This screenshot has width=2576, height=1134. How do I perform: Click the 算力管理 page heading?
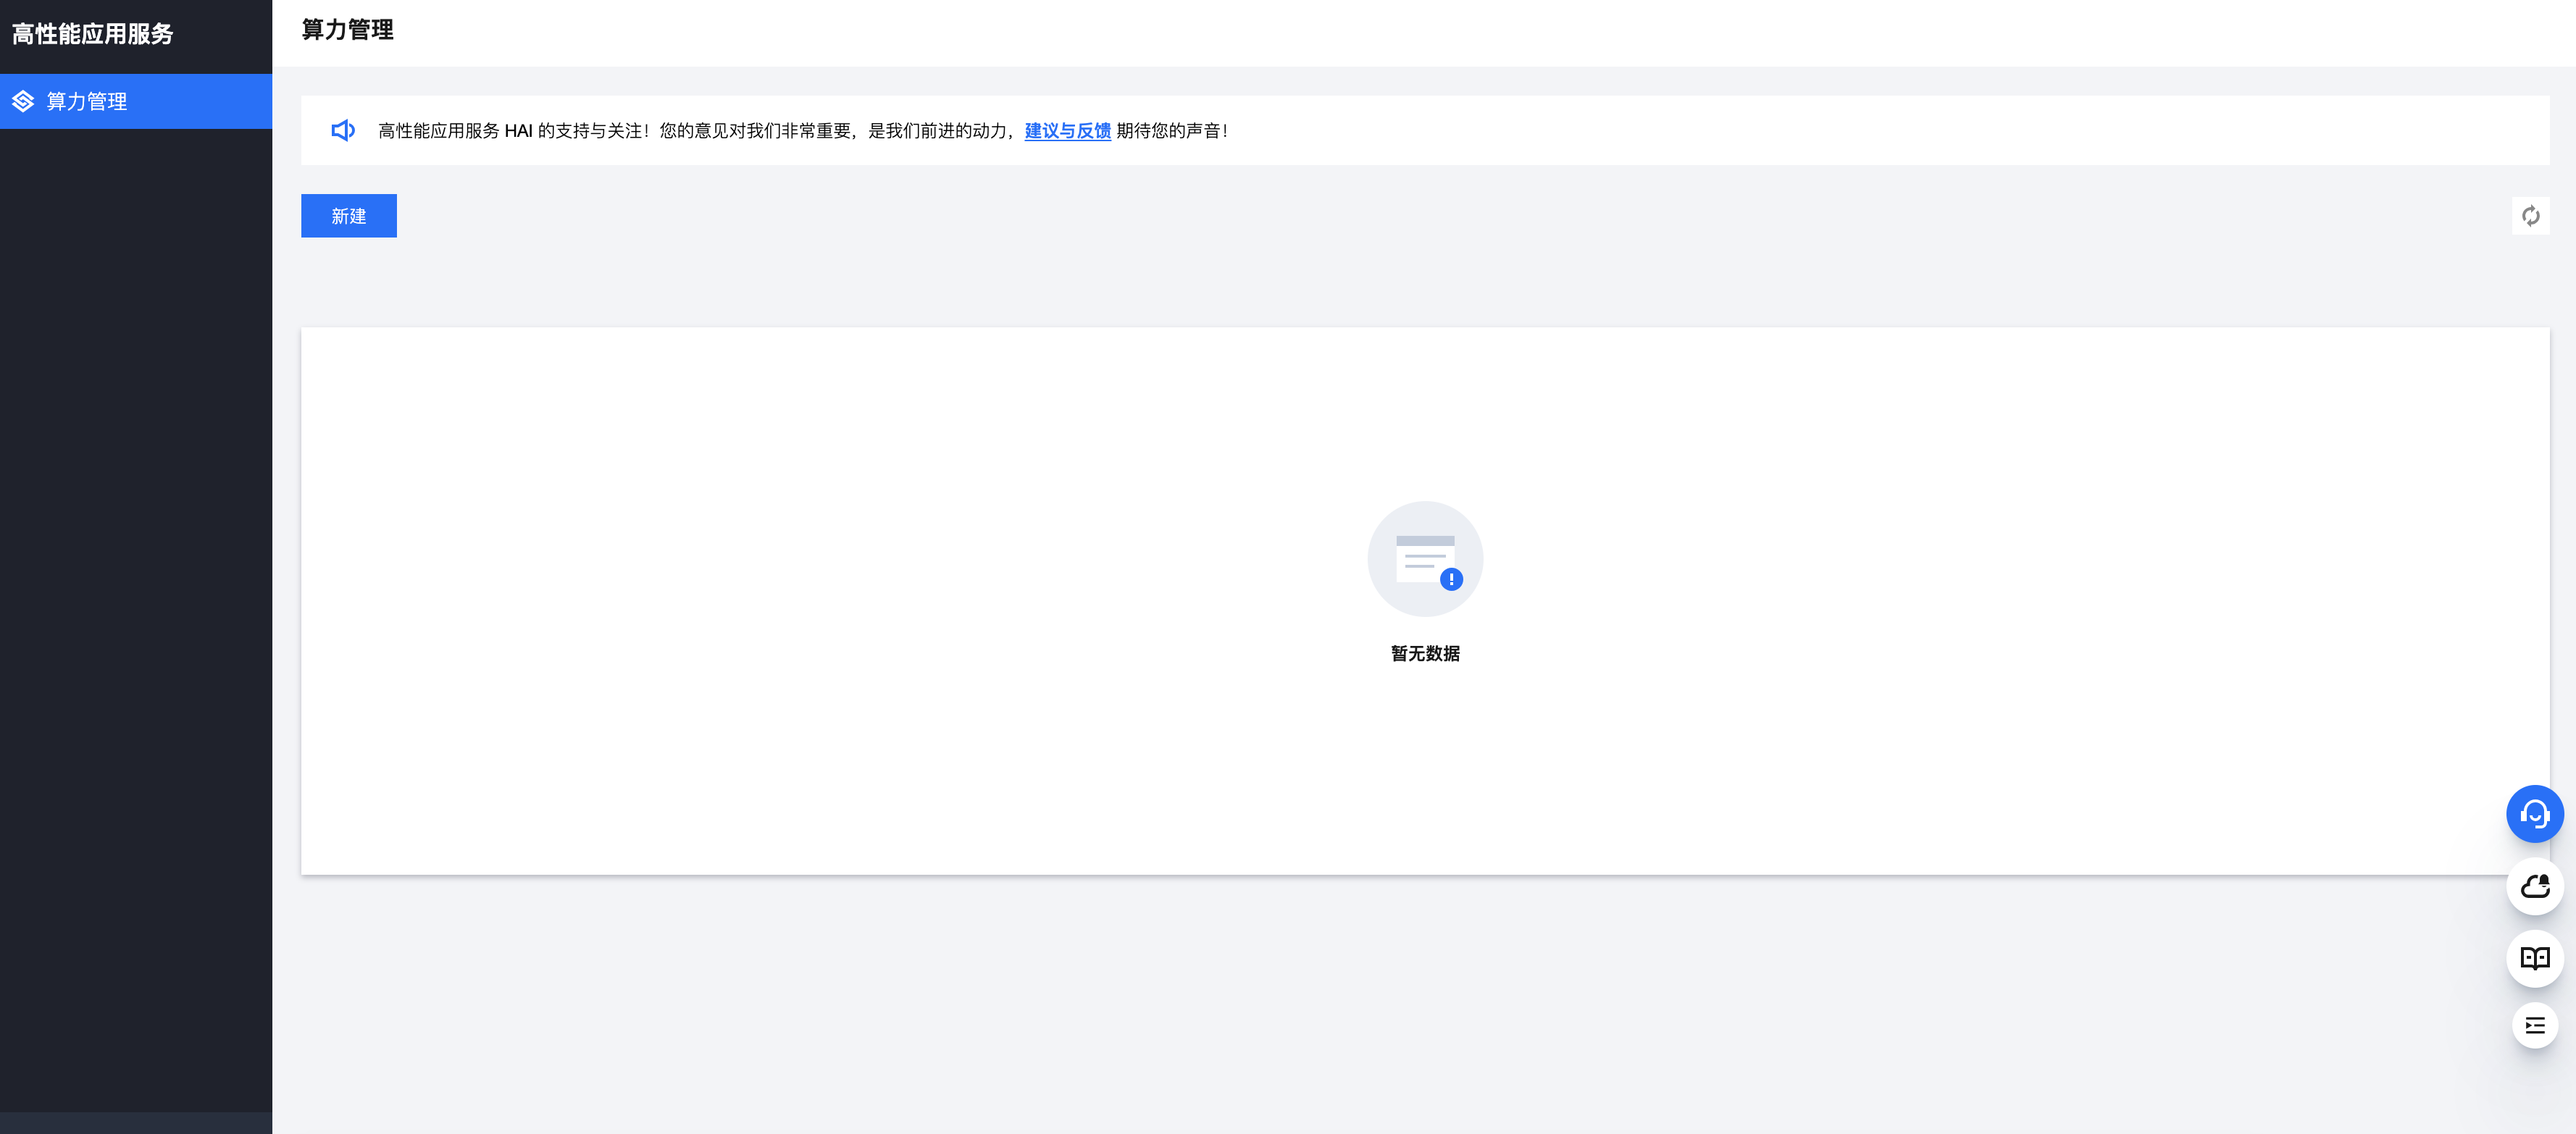pos(347,30)
